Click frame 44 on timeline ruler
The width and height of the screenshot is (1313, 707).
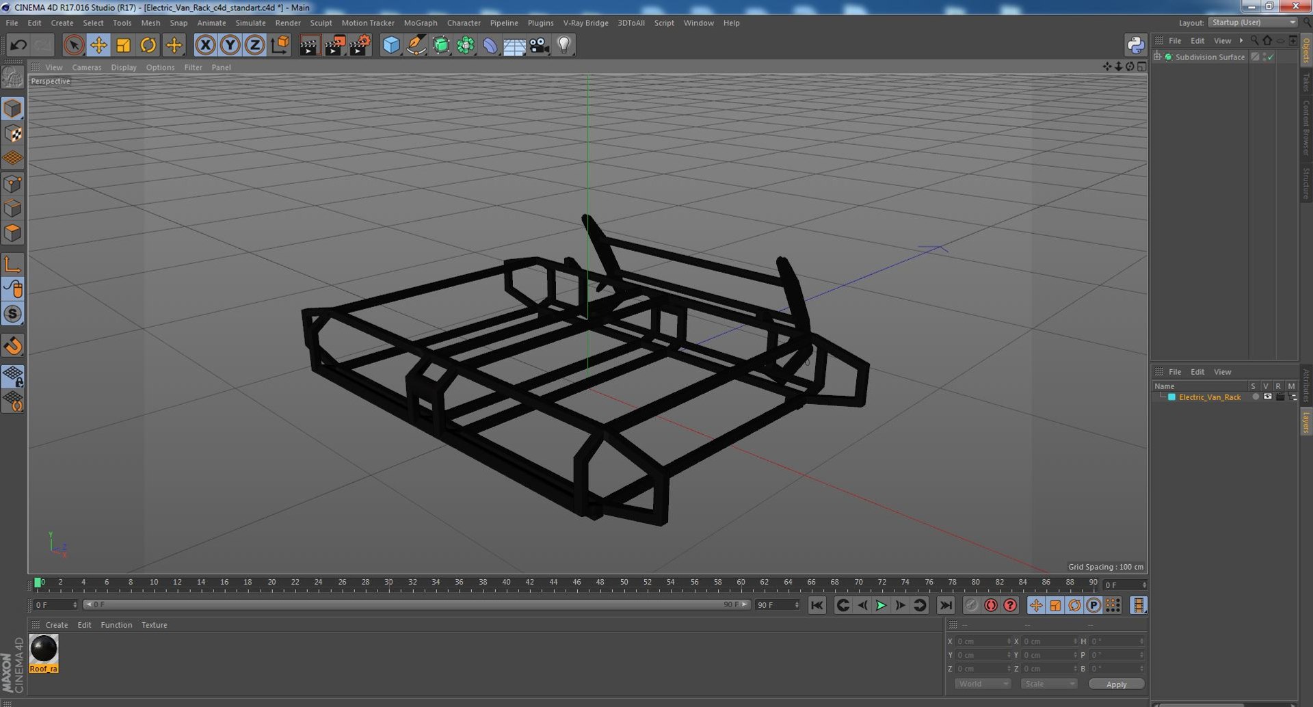[x=553, y=583]
